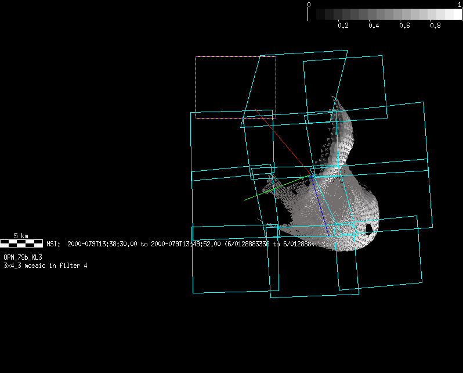463x373 pixels.
Task: Click the '3x4_3 mosaic in filter 4' text
Action: pos(45,266)
